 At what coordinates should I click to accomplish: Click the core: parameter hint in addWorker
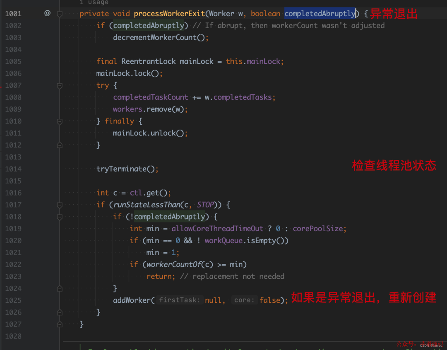tap(244, 300)
